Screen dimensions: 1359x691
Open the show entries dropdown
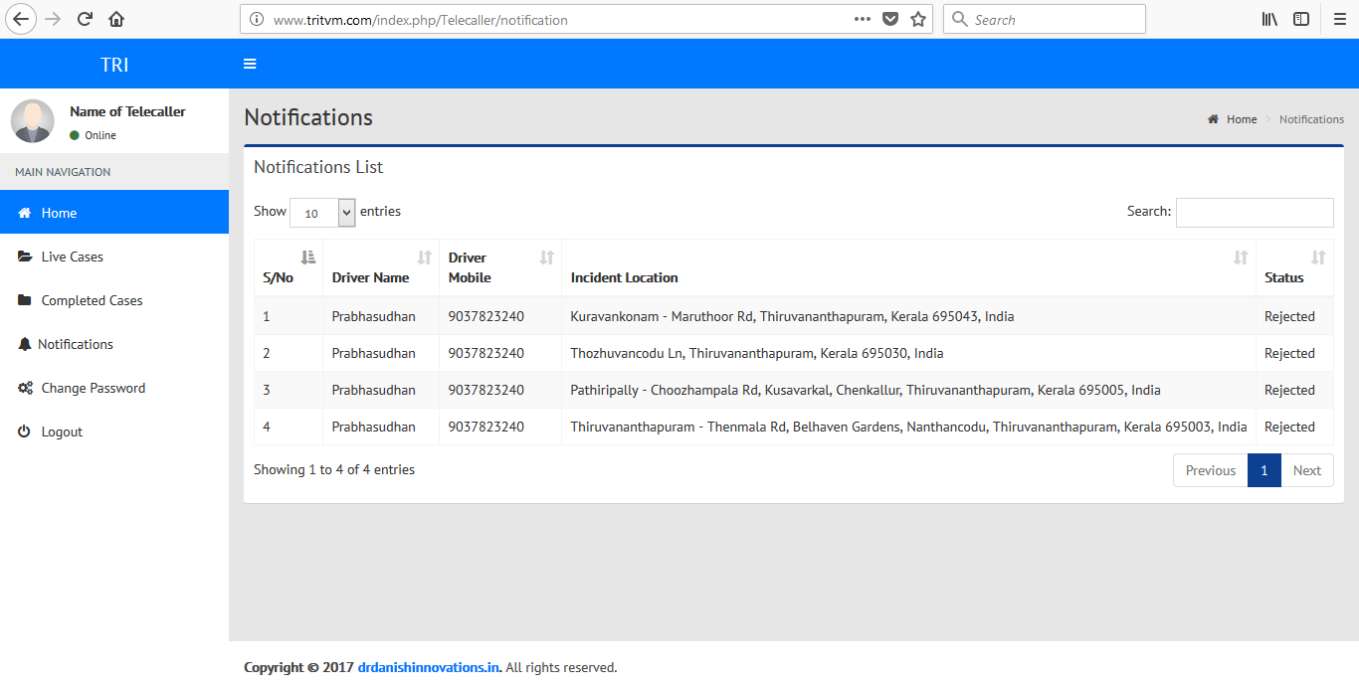point(322,213)
